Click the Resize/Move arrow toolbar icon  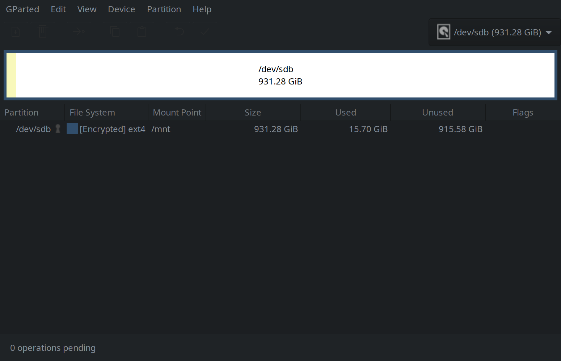(79, 32)
